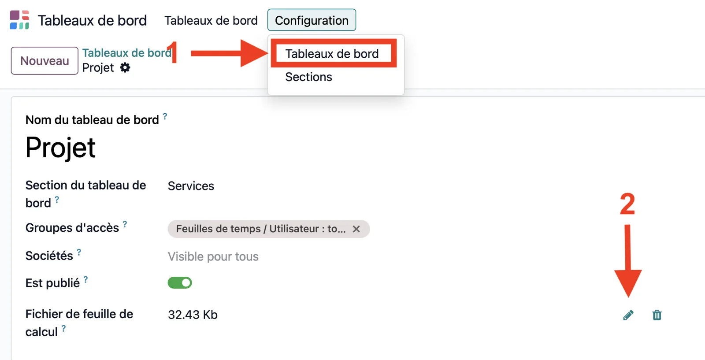Remove the Feuilles de temps access group tag

coord(356,229)
